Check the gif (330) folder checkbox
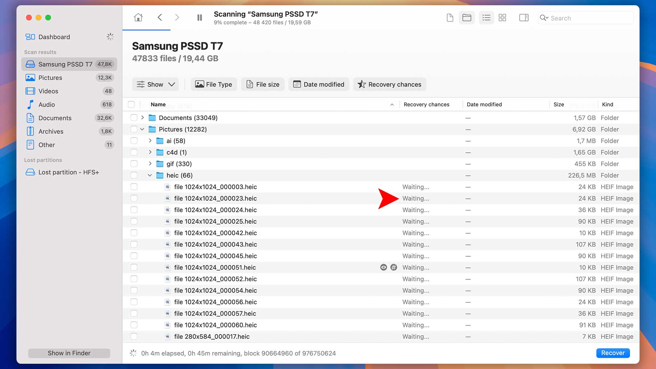Viewport: 656px width, 369px height. pyautogui.click(x=134, y=164)
